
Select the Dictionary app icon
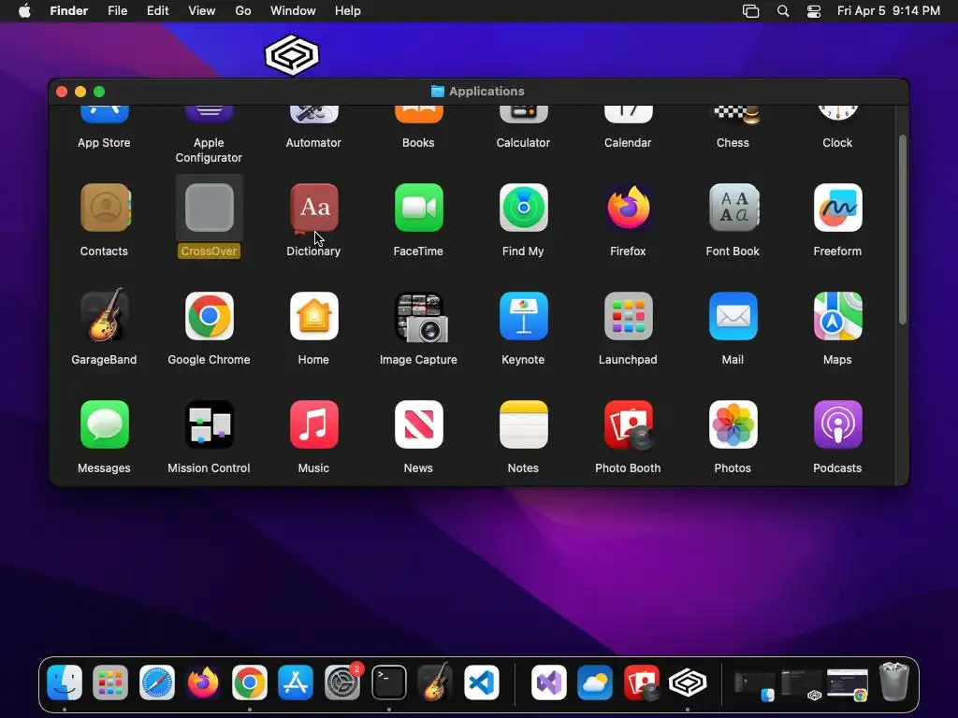click(x=314, y=208)
